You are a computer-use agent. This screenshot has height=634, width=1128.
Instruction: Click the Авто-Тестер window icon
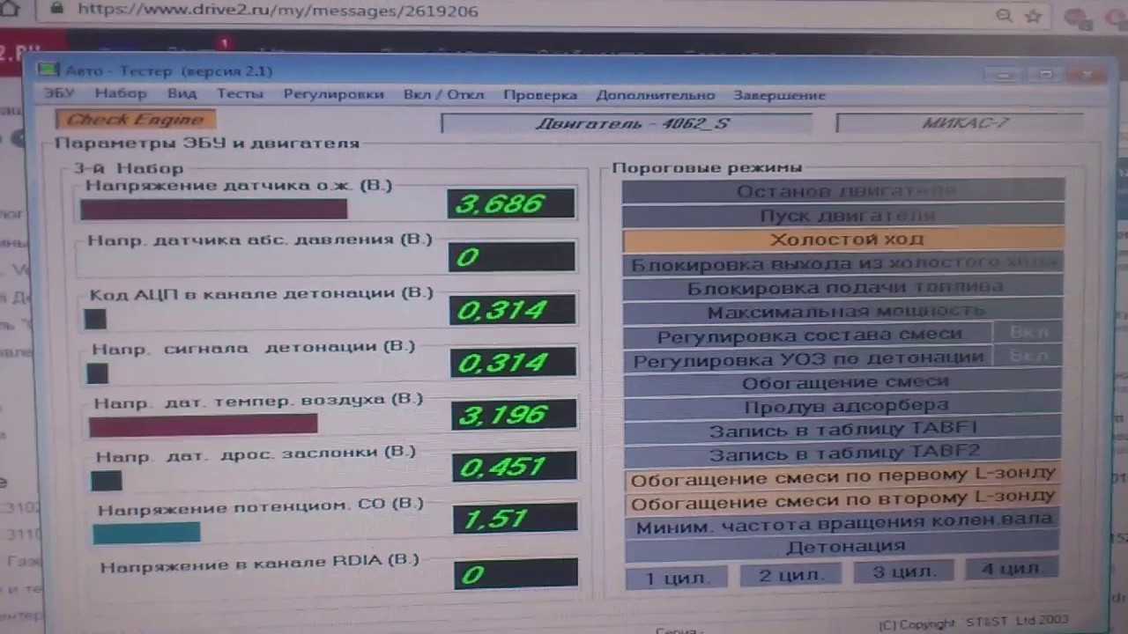[49, 70]
